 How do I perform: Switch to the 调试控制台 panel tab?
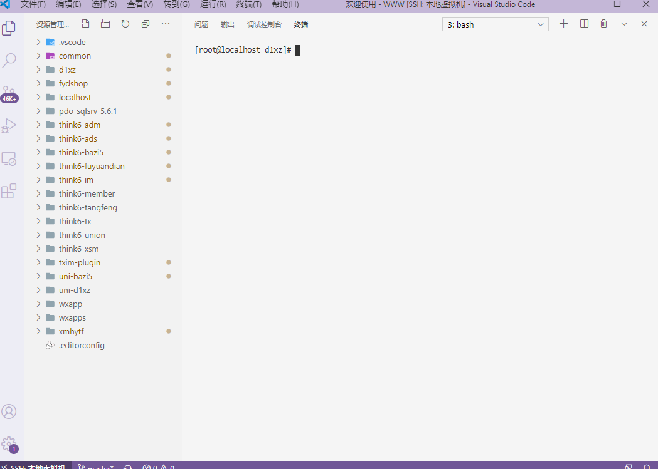pyautogui.click(x=264, y=24)
